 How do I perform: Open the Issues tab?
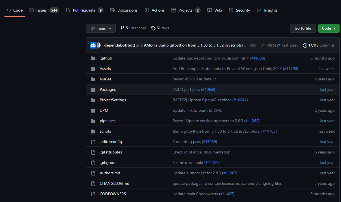coord(44,10)
